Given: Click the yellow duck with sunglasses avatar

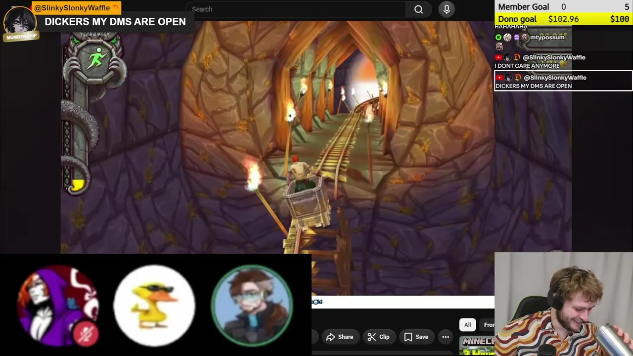Looking at the screenshot, I should [x=155, y=305].
